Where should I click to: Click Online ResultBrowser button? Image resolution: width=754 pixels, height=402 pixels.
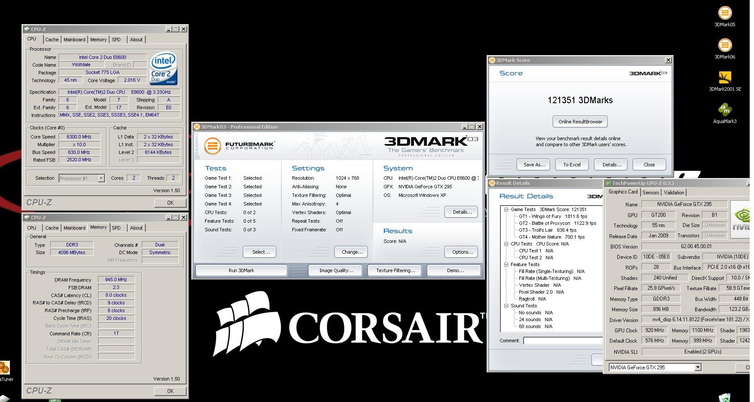point(580,122)
